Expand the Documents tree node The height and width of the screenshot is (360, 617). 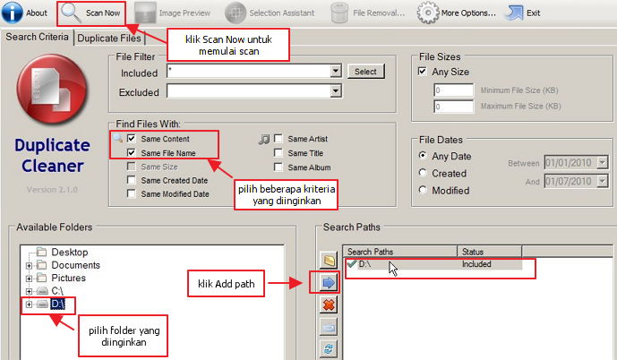click(x=29, y=266)
